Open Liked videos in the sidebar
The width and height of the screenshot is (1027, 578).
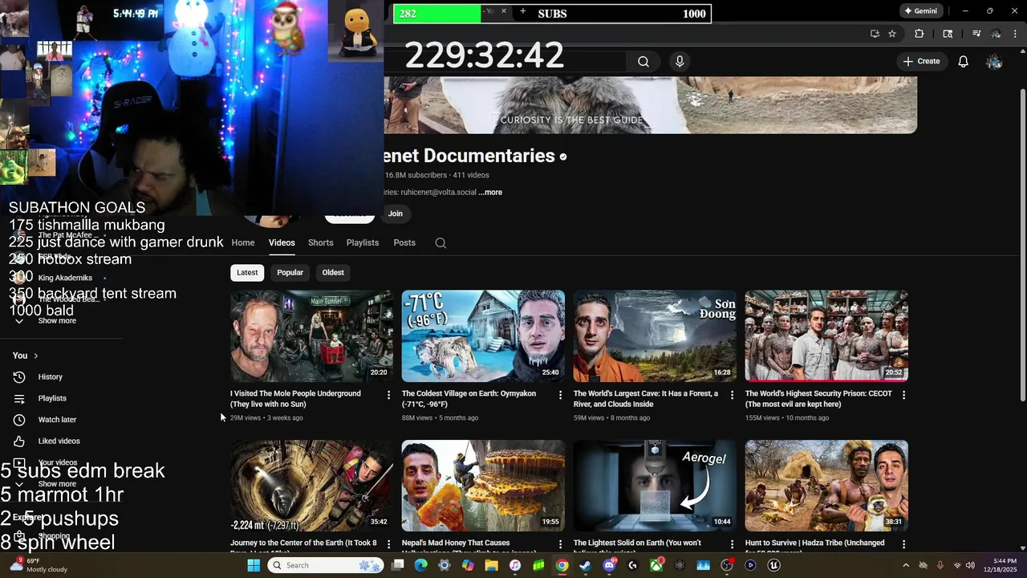tap(61, 442)
